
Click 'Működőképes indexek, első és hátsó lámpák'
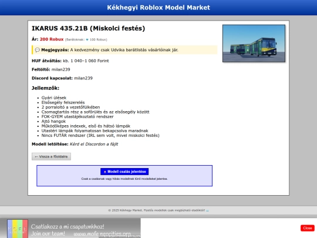click(86, 126)
